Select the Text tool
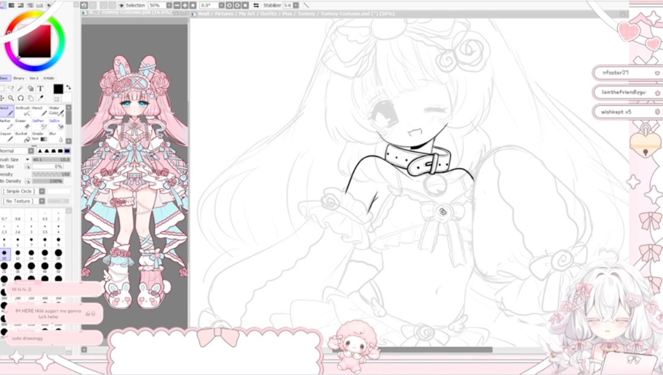The height and width of the screenshot is (375, 663). (x=40, y=88)
